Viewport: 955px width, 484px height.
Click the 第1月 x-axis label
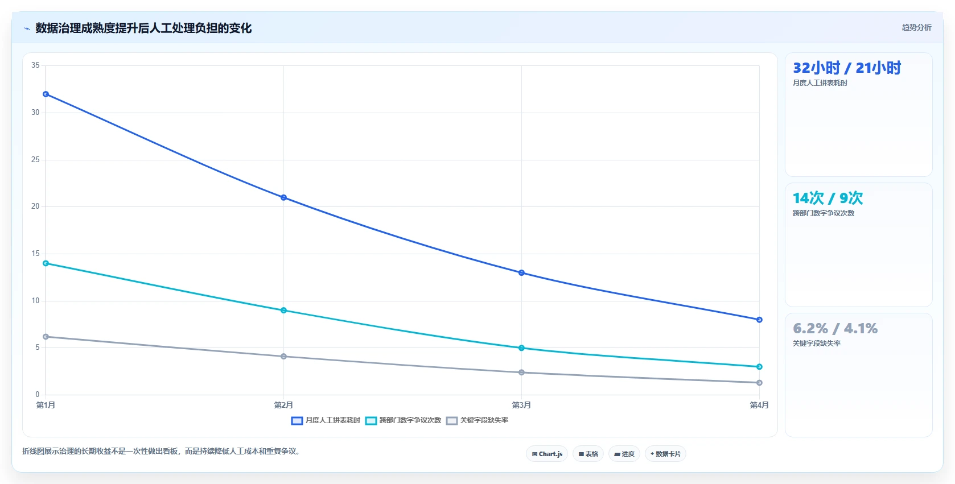click(46, 405)
